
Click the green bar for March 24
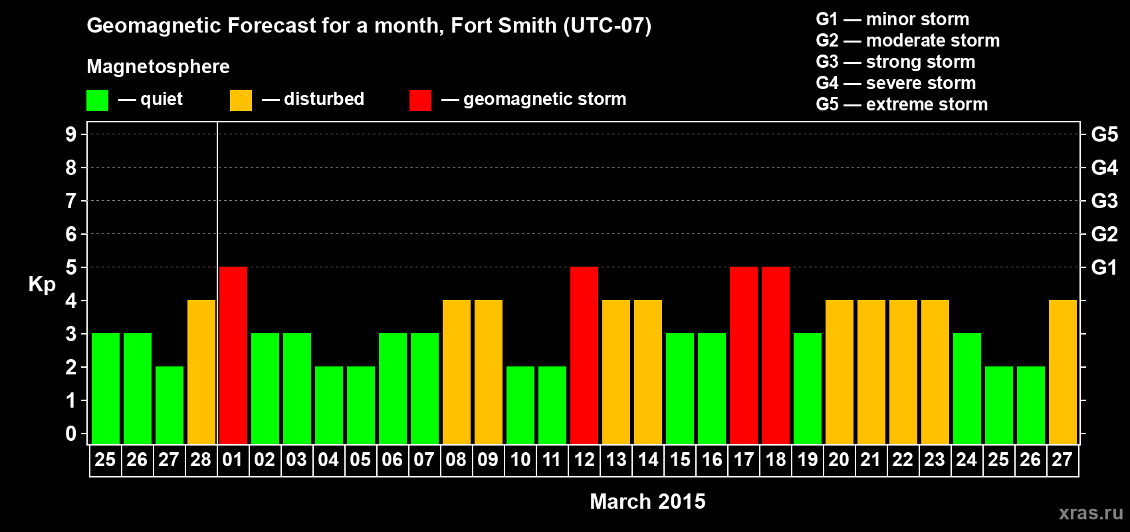click(x=967, y=388)
